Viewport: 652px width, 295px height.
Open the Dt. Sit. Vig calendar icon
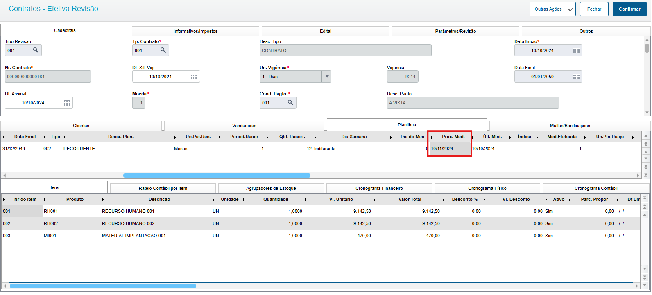point(195,77)
